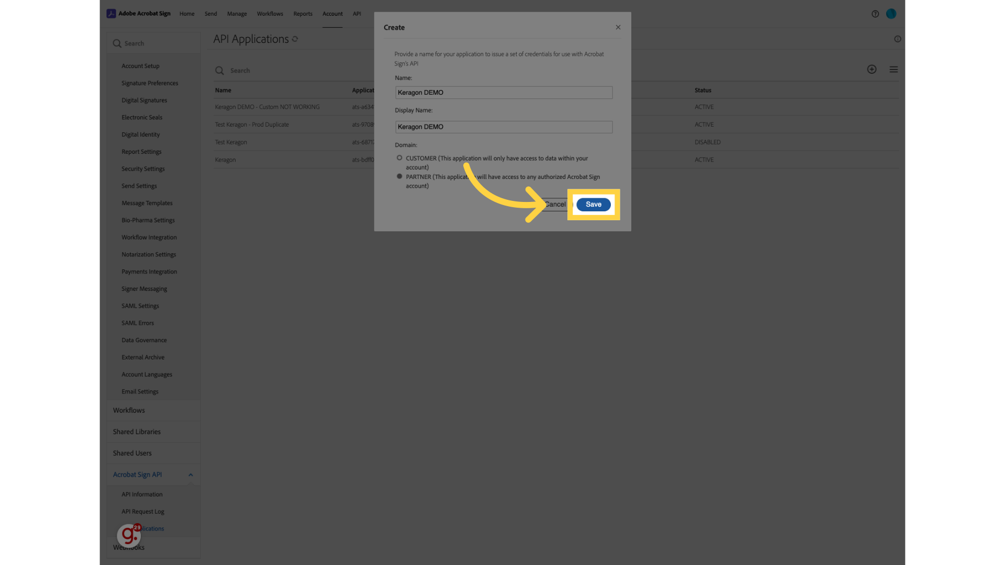Open the Home menu
This screenshot has height=565, width=1005.
187,14
